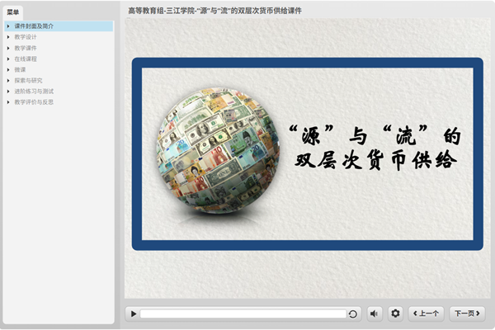495x330 pixels.
Task: Click the playback progress bar
Action: tap(243, 313)
